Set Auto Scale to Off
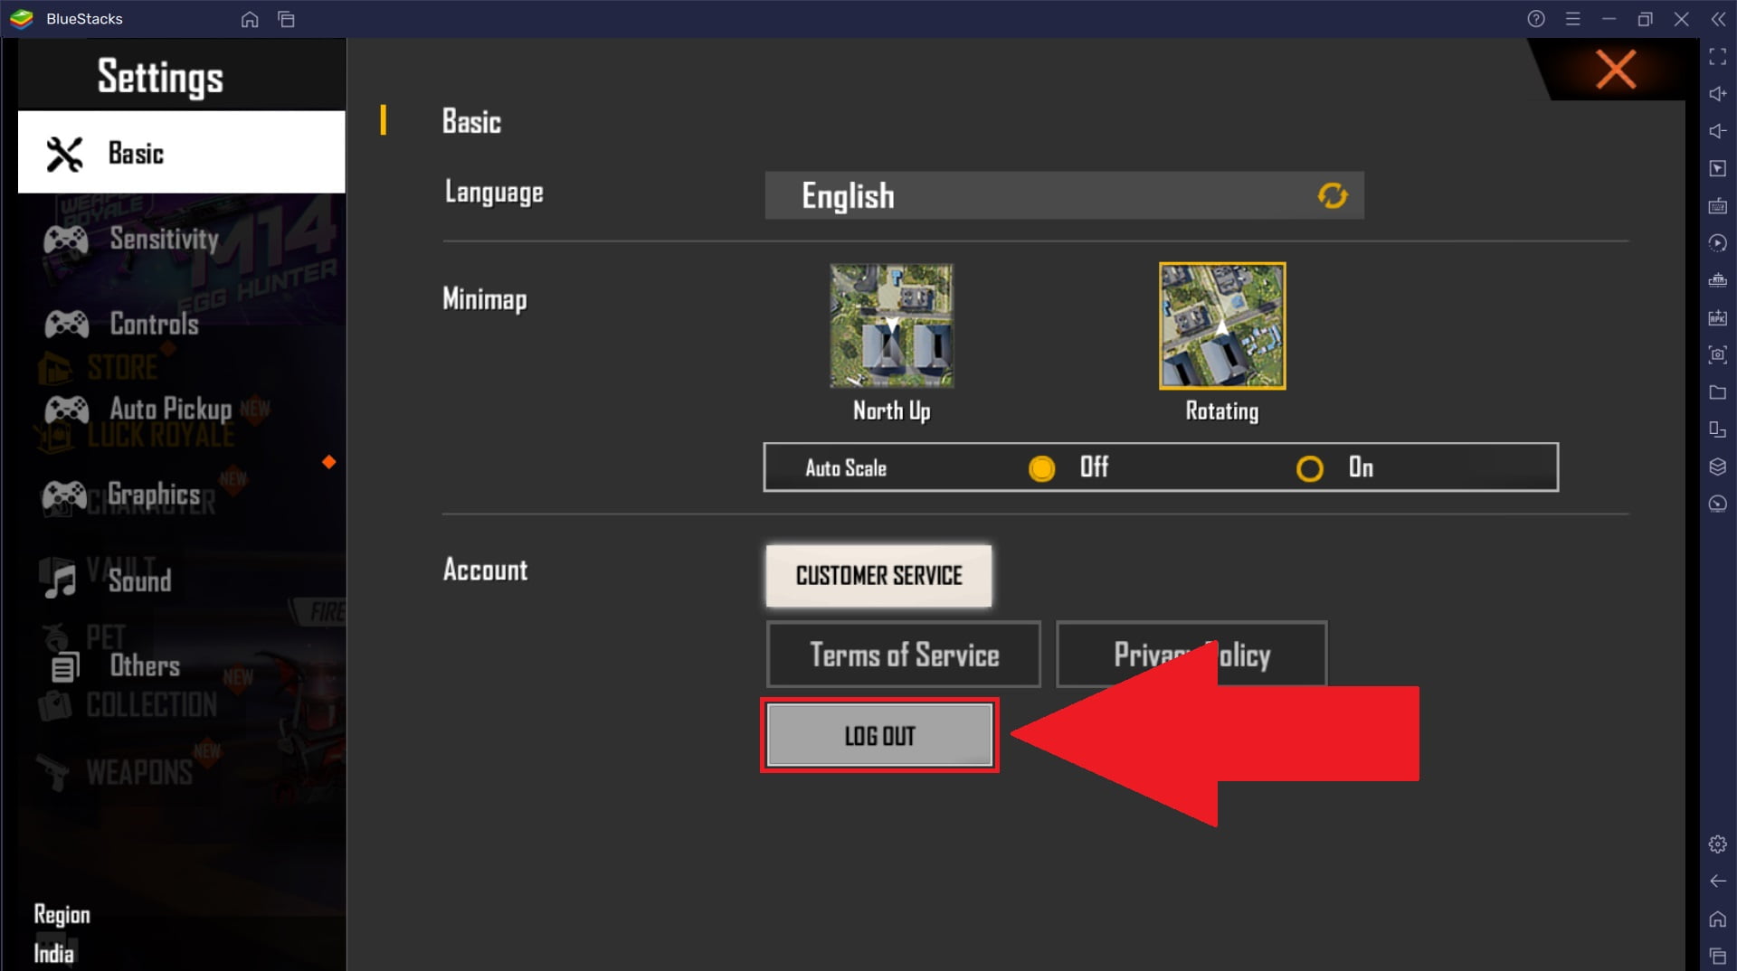Screen dimensions: 1737x971 [x=1042, y=468]
